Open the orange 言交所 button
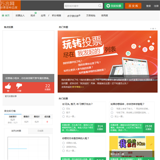Viewport: 160px width, 160px height. (133, 6)
